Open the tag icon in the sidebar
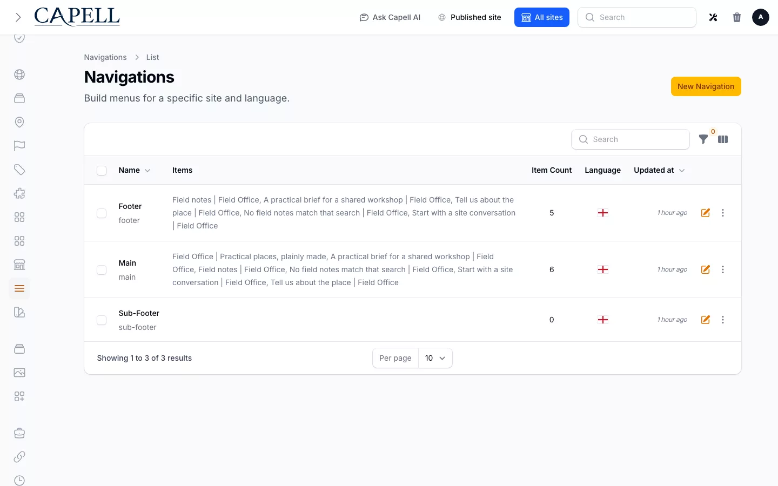Viewport: 778px width, 486px height. pos(19,170)
